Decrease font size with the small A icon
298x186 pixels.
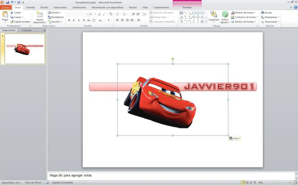104,14
